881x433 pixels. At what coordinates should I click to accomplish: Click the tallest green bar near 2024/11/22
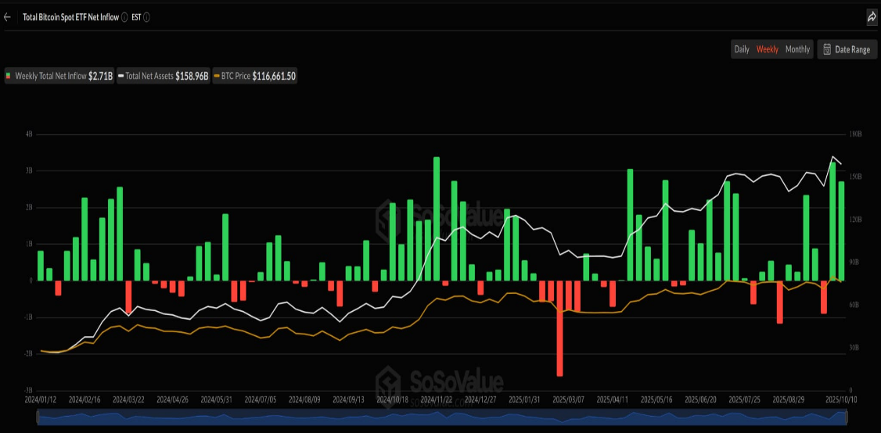(437, 219)
